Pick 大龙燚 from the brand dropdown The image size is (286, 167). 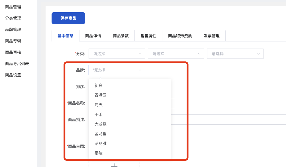coord(101,124)
